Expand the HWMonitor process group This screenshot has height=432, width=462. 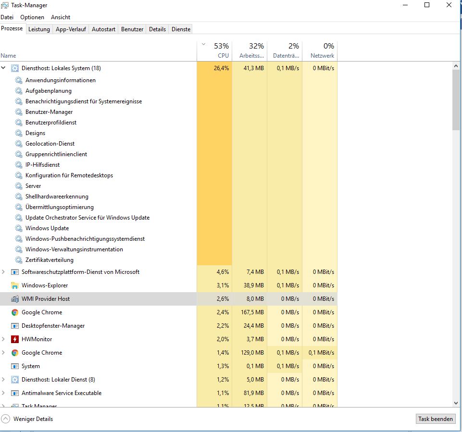[3, 339]
